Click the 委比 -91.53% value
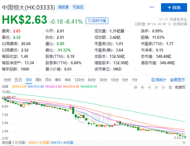This screenshot has height=146, width=190. [64, 50]
